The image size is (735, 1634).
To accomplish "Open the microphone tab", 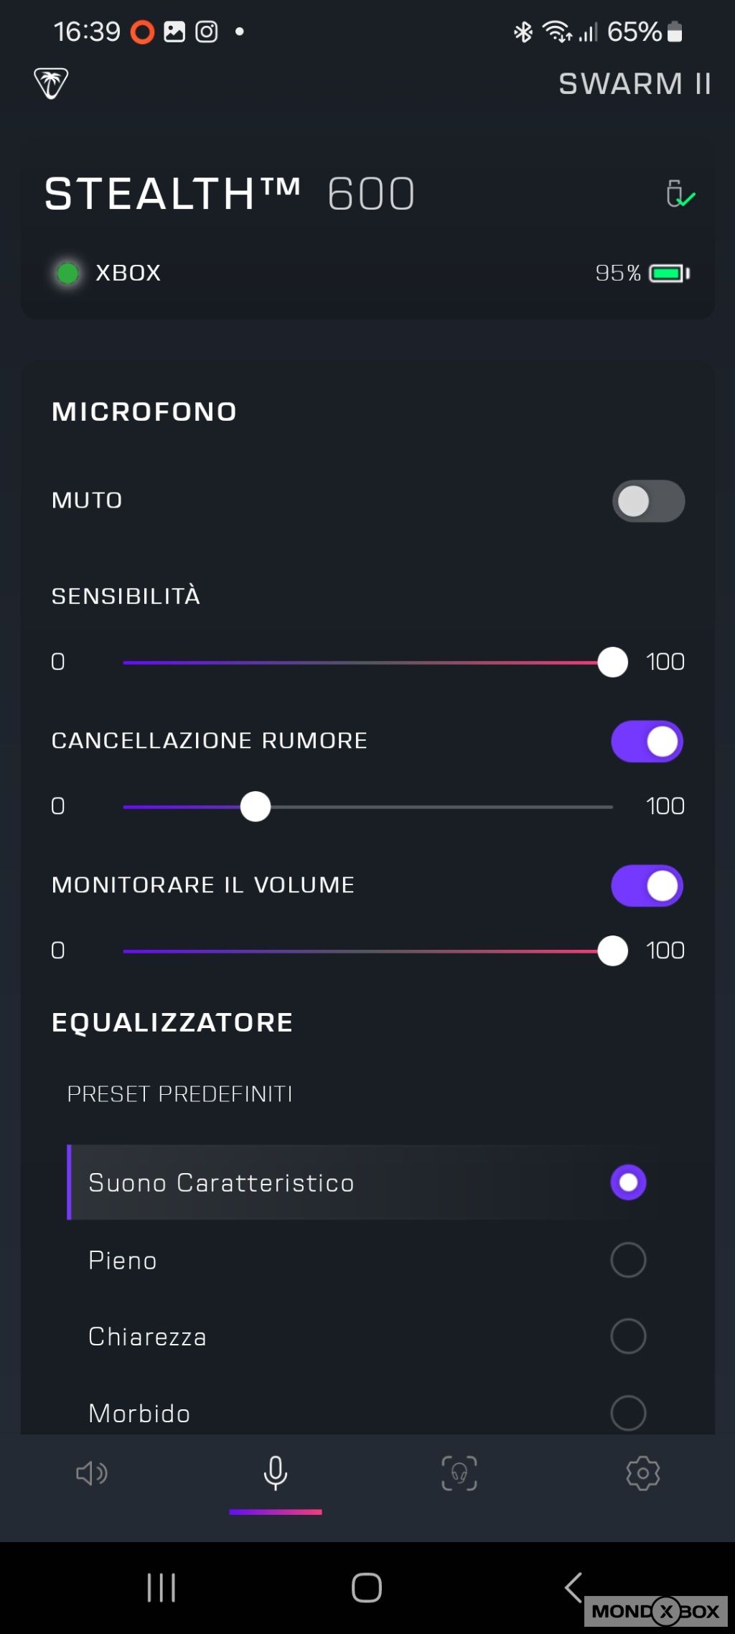I will pyautogui.click(x=276, y=1473).
